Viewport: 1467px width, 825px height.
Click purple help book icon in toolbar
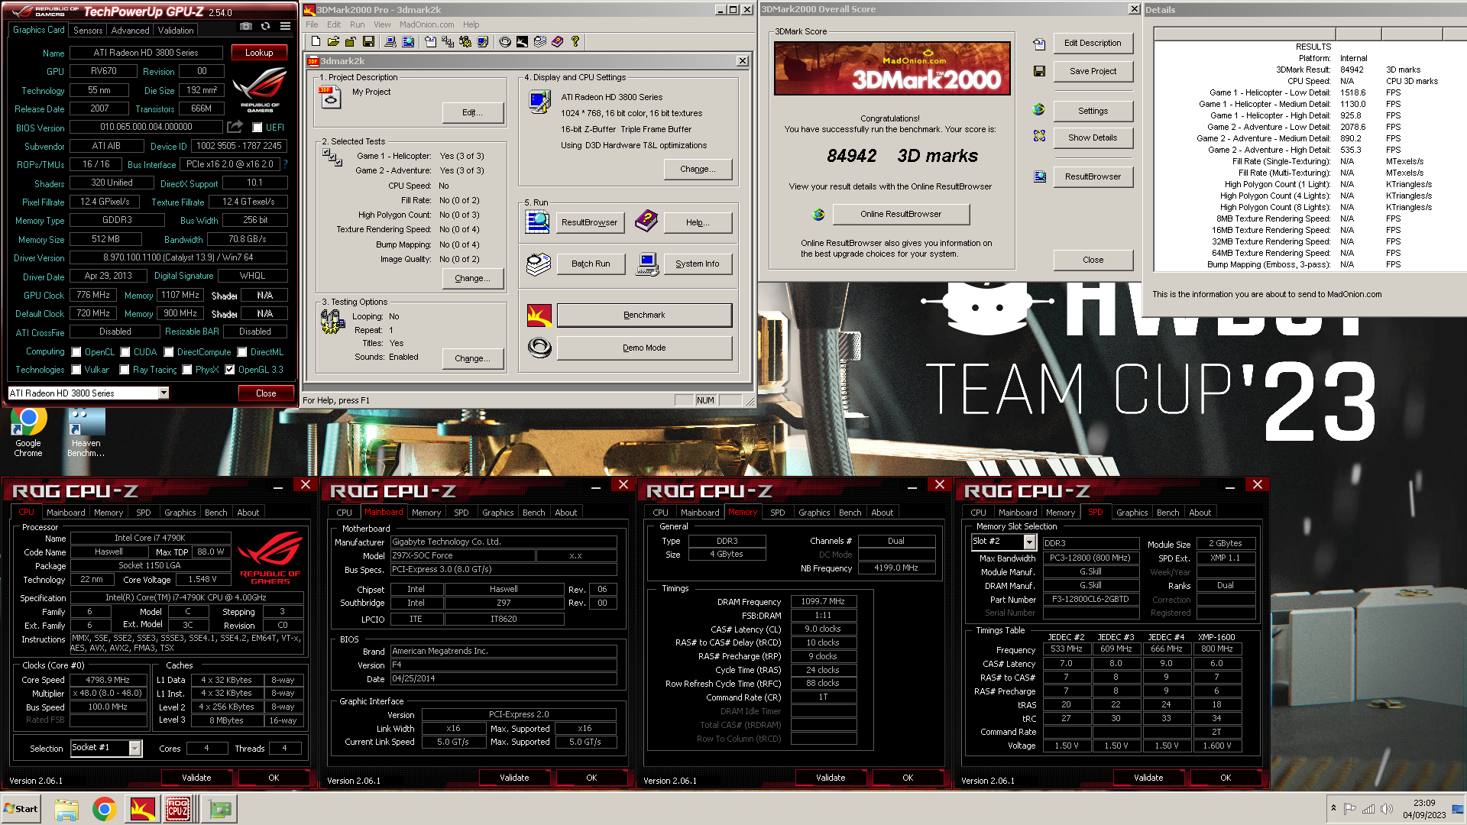tap(557, 41)
